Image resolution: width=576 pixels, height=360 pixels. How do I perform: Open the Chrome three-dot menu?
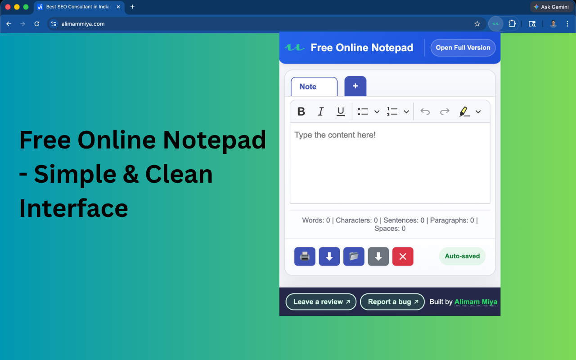pyautogui.click(x=567, y=24)
